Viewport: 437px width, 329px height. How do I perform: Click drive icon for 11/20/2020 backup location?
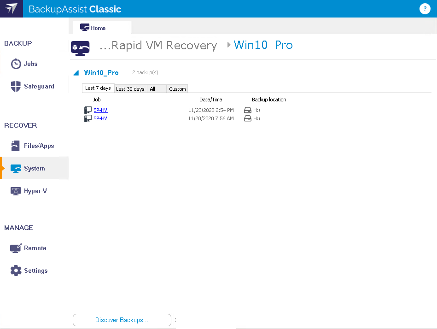(x=247, y=118)
